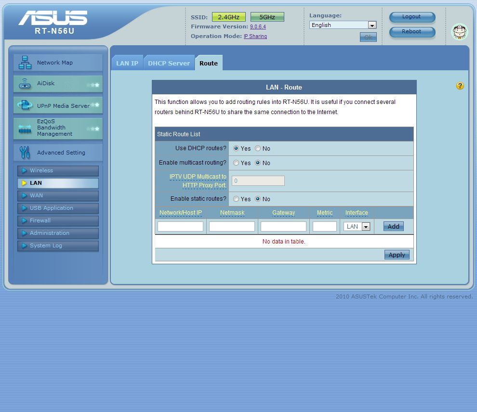Click the yellow help question mark icon
Image resolution: width=477 pixels, height=412 pixels.
[x=460, y=86]
